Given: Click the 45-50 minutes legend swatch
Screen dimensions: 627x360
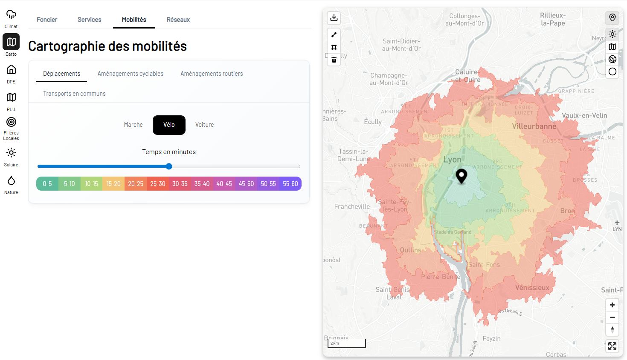Looking at the screenshot, I should 246,184.
